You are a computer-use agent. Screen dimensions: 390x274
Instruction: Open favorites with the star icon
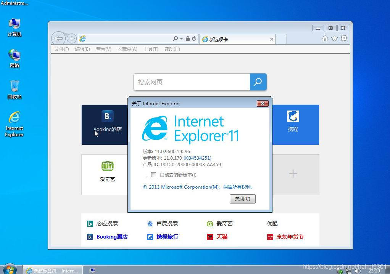tap(335, 38)
